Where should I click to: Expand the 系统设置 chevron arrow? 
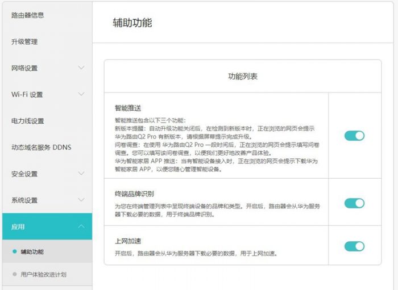pos(81,200)
